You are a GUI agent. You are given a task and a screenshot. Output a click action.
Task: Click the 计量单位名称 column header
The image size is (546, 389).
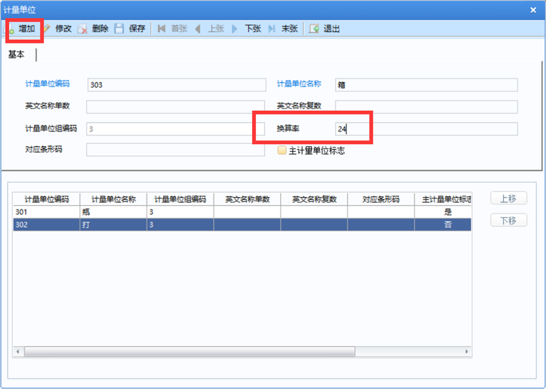(x=114, y=199)
